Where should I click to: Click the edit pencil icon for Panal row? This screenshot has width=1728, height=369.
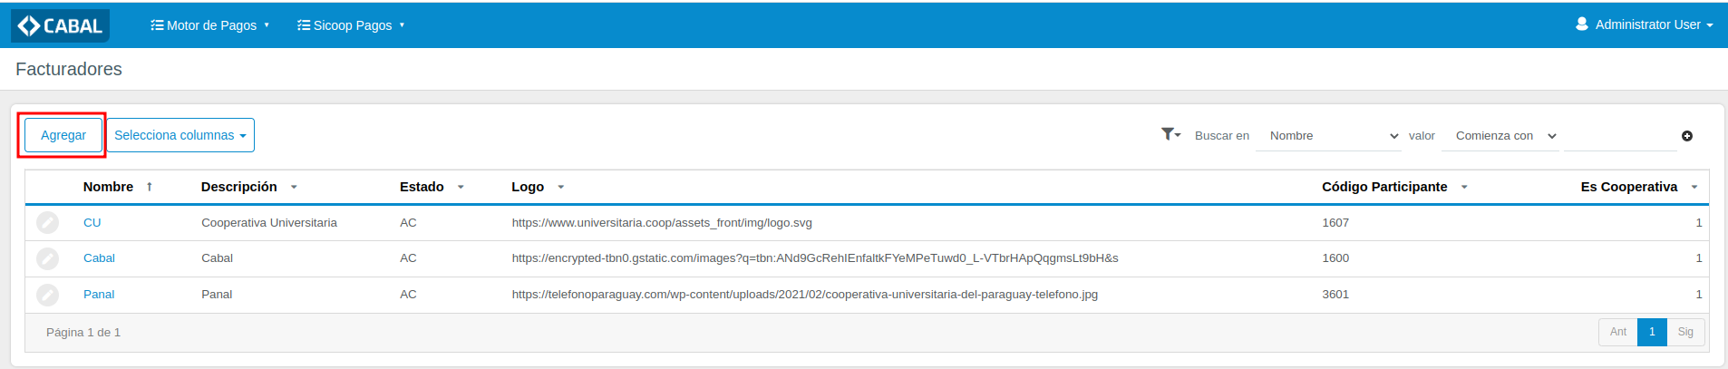point(47,295)
